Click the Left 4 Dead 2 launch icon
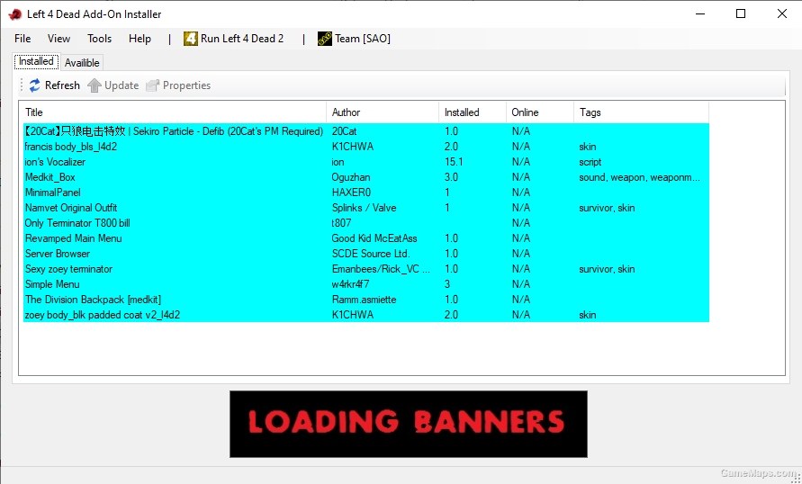Screen dimensions: 802x484 point(191,39)
